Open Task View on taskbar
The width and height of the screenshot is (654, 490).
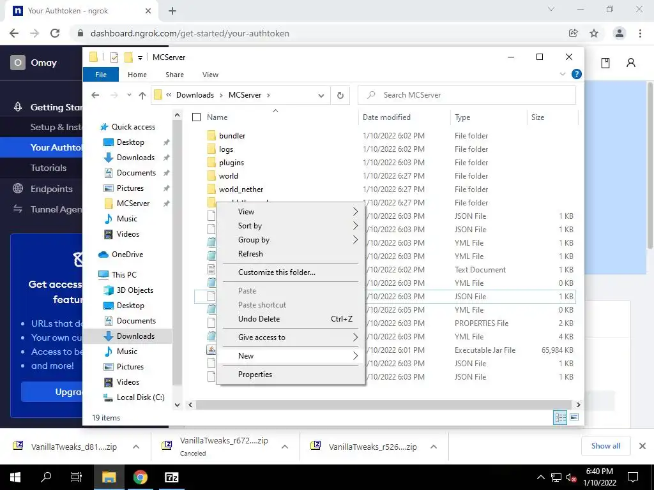tap(77, 477)
